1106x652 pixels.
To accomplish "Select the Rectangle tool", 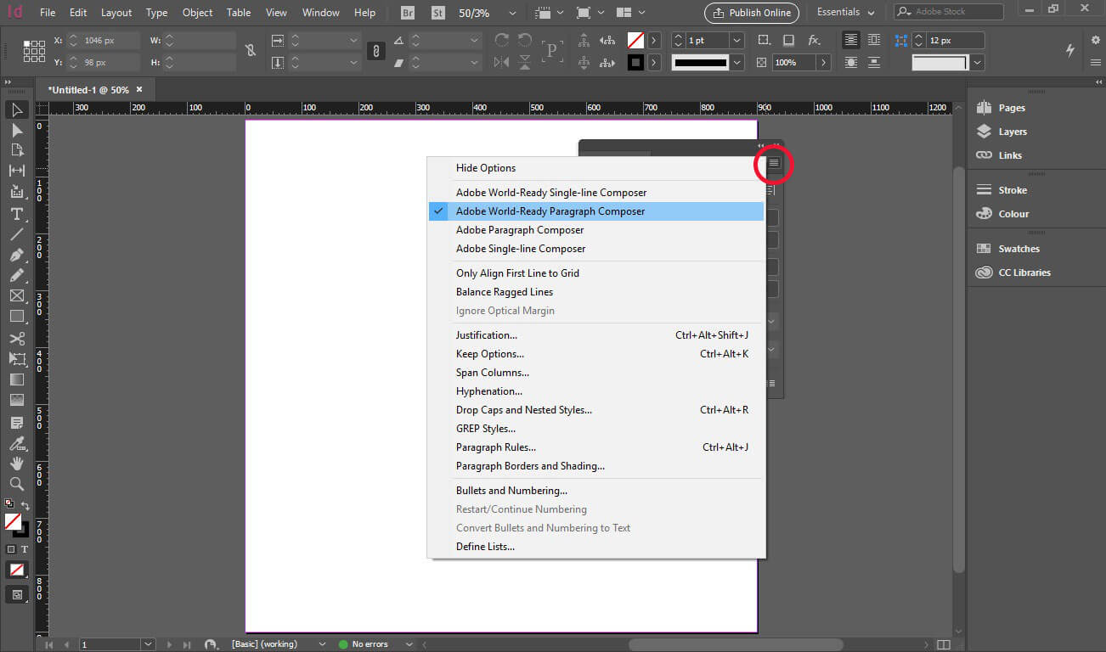I will [x=17, y=316].
